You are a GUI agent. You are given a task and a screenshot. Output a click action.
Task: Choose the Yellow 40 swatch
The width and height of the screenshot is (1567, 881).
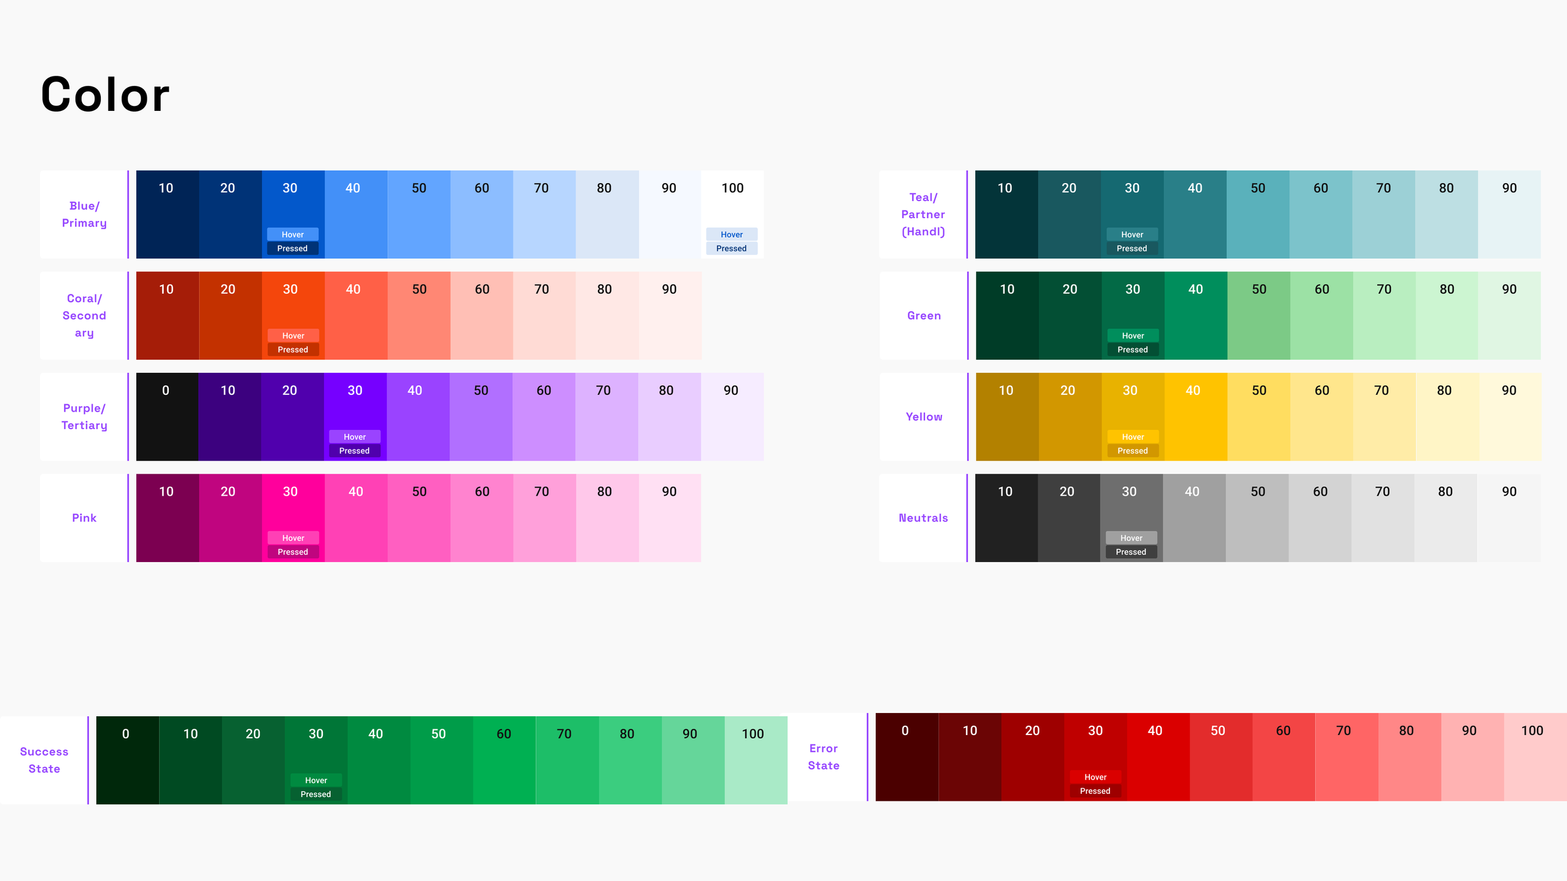(x=1195, y=417)
